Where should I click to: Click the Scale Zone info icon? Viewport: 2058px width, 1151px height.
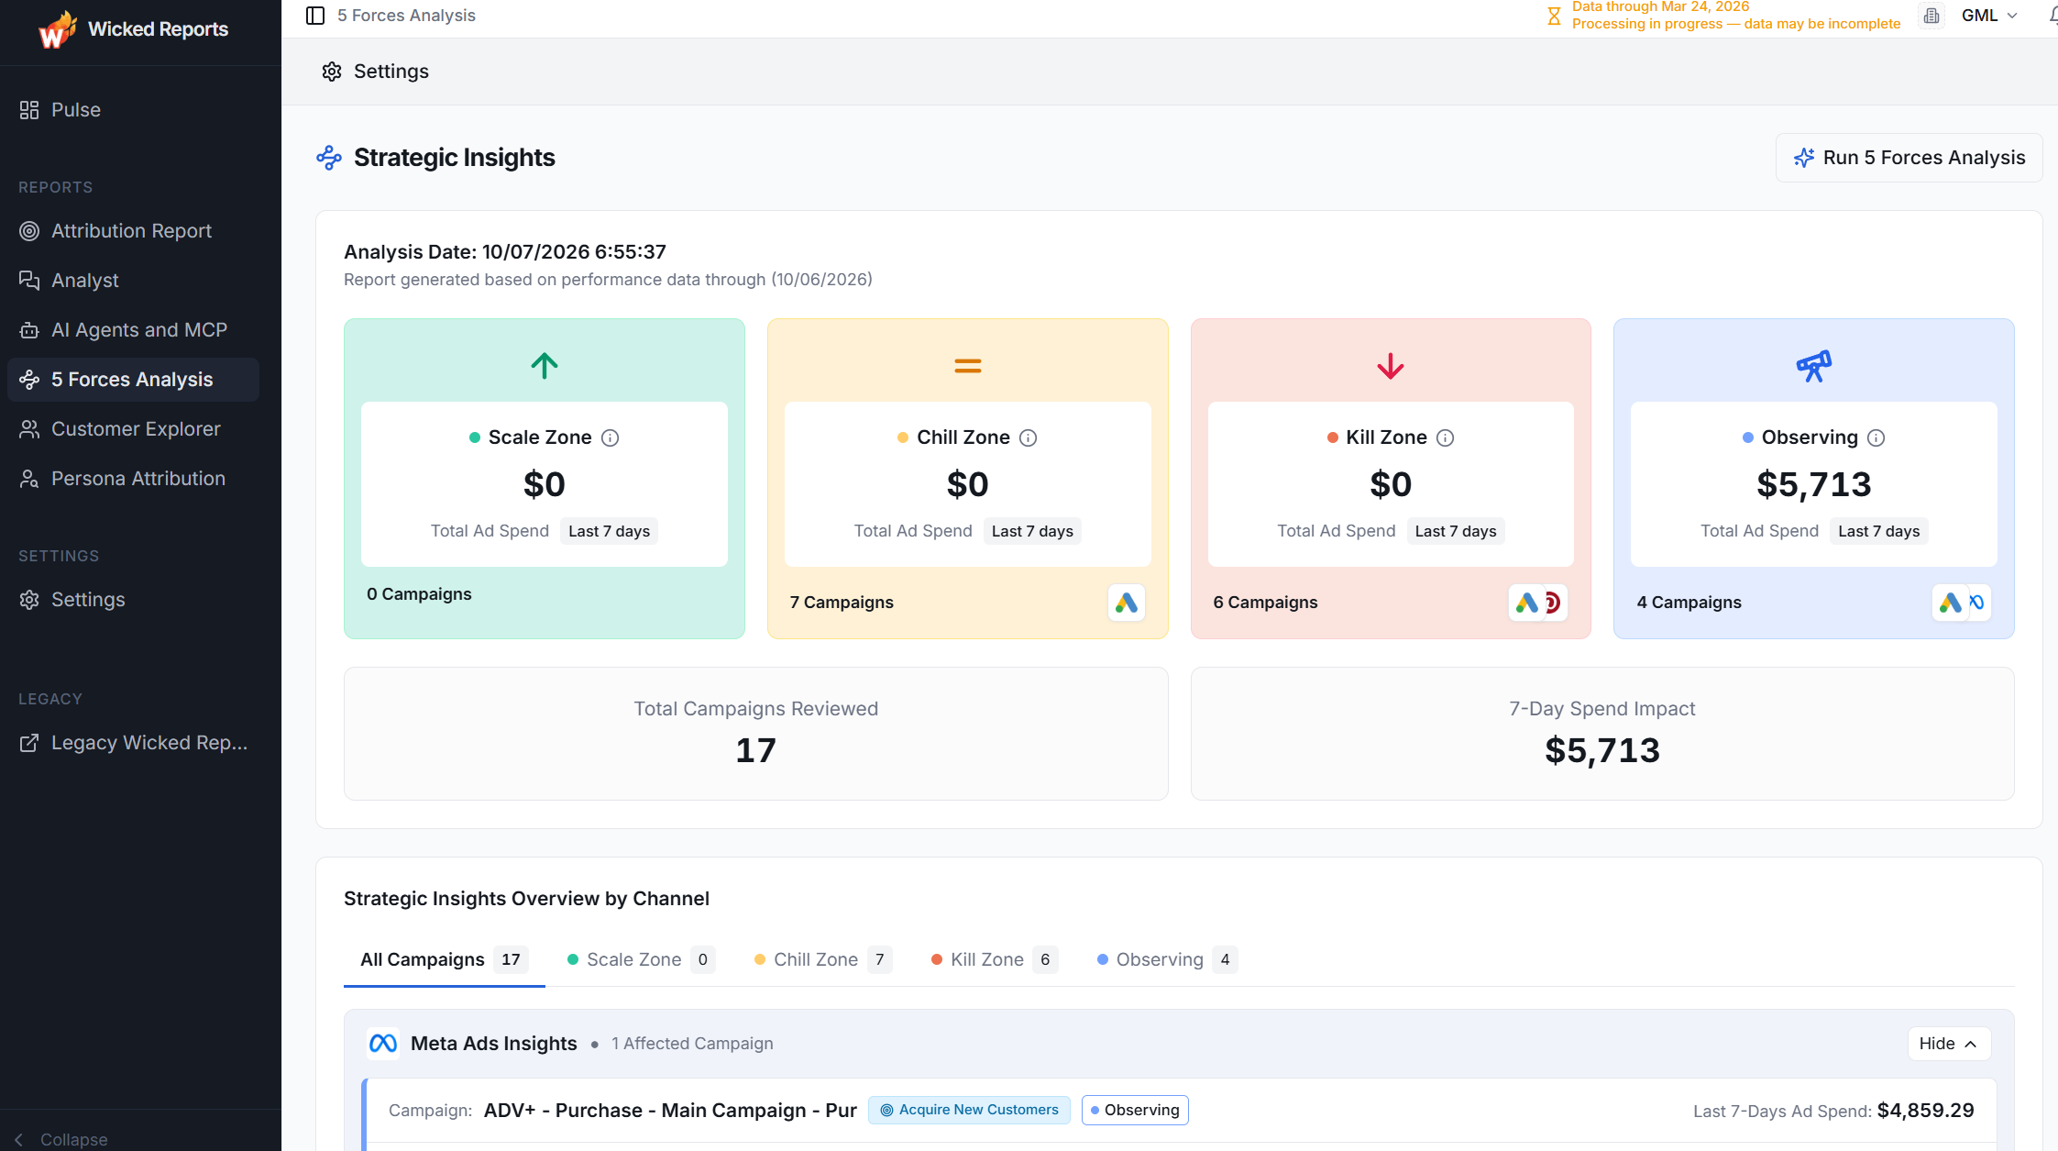click(x=610, y=438)
